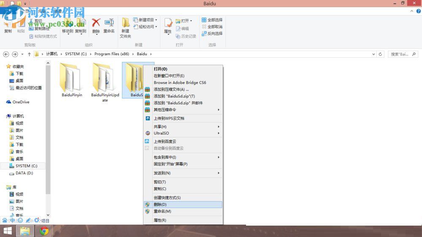422x237 pixels.
Task: Expand Include in library (包含到库中) submenu
Action: [183, 157]
